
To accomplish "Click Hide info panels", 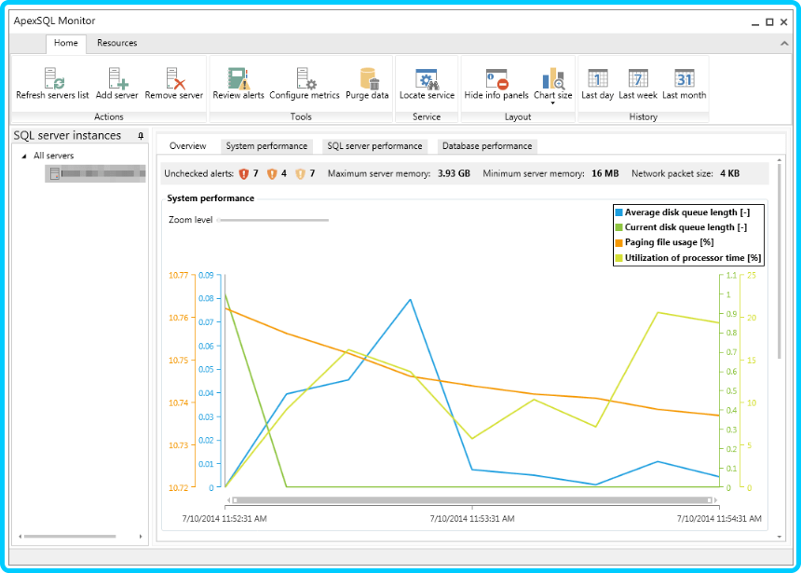I will tap(496, 85).
